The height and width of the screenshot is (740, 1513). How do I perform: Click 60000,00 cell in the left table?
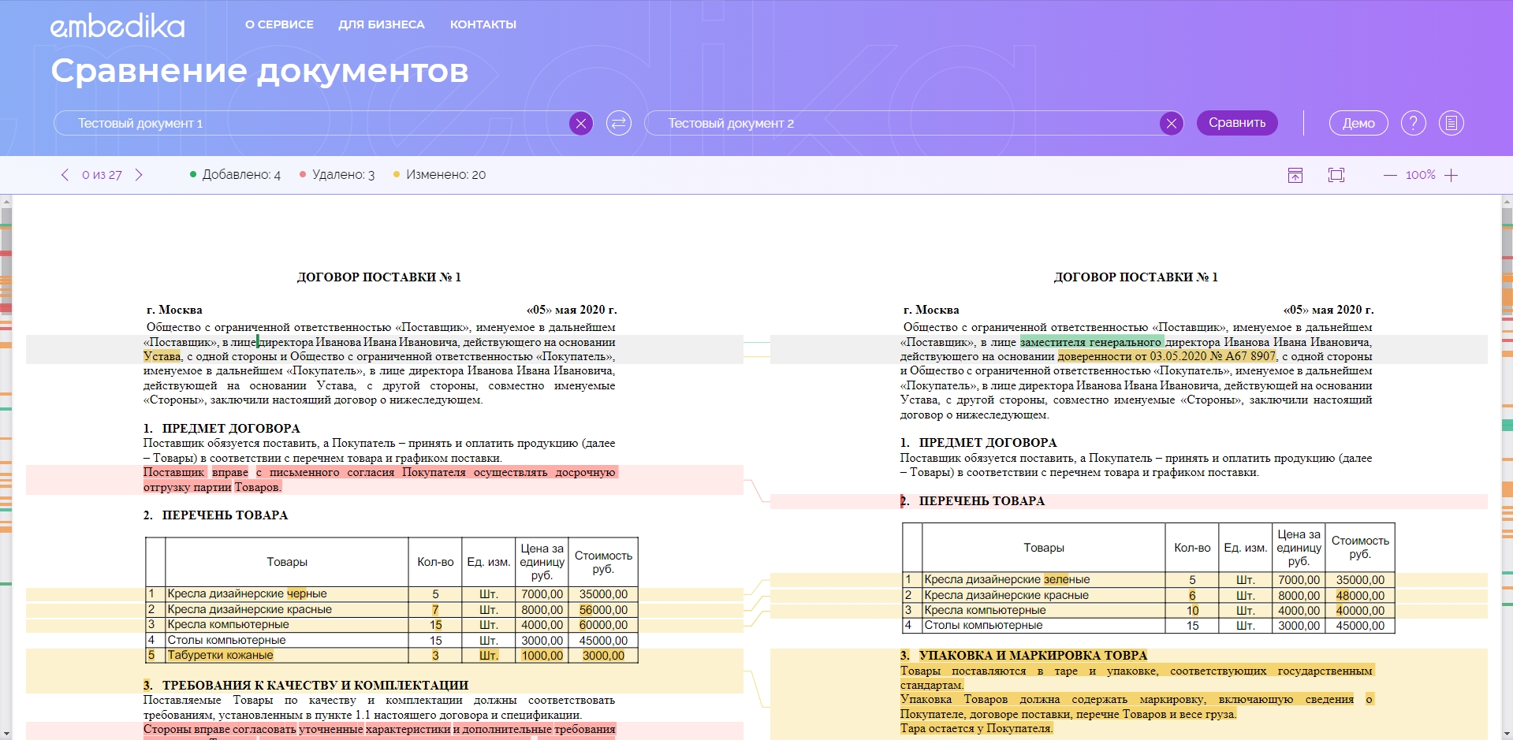(603, 625)
